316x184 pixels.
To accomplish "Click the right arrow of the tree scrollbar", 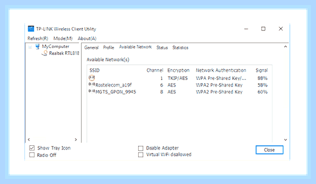I will (76, 139).
